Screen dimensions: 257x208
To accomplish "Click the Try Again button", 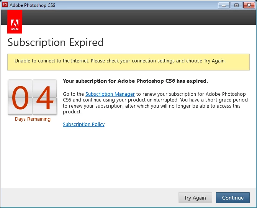I will (x=195, y=198).
